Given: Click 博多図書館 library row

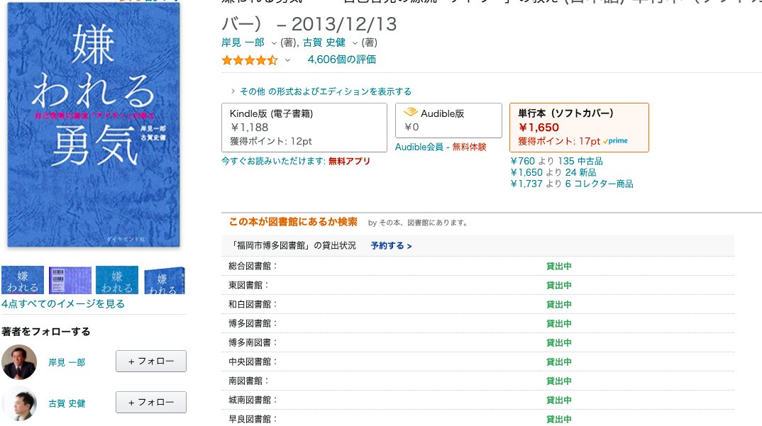Looking at the screenshot, I should [477, 323].
